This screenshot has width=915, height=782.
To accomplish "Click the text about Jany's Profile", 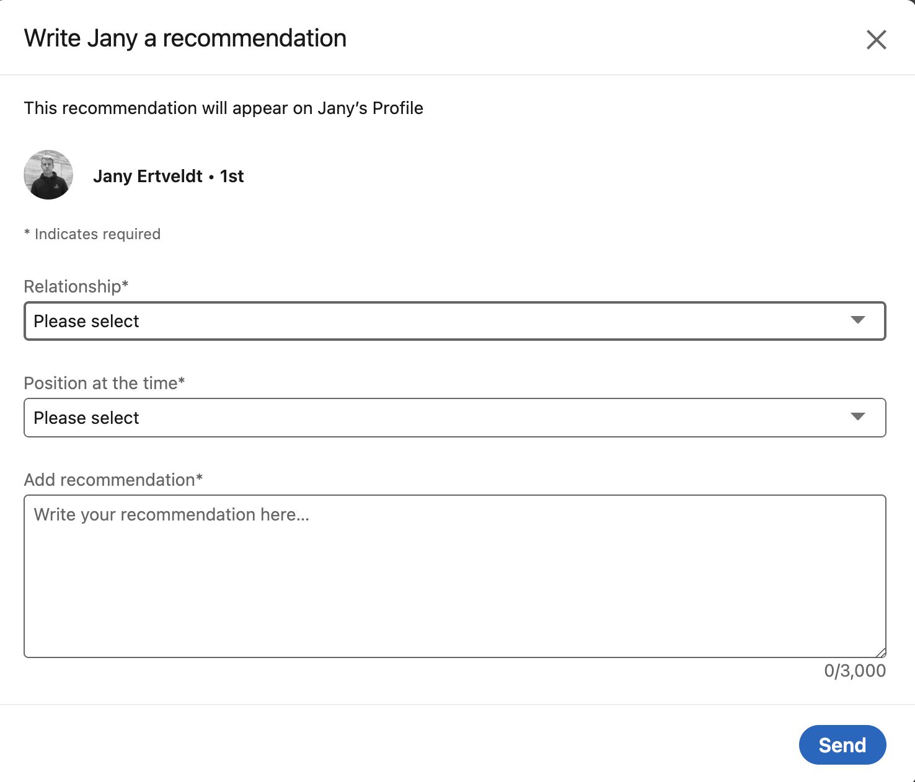I will point(224,108).
